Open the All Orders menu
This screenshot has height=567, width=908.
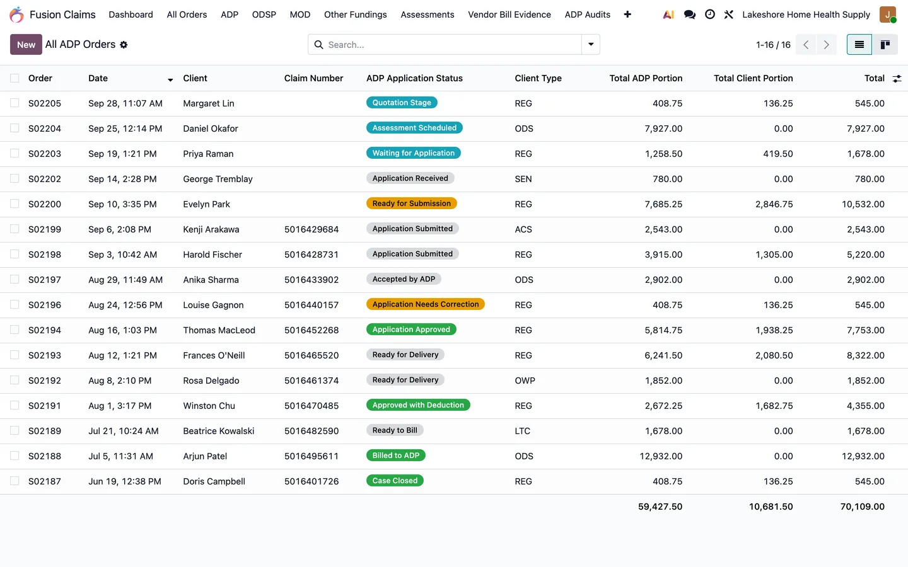click(187, 14)
